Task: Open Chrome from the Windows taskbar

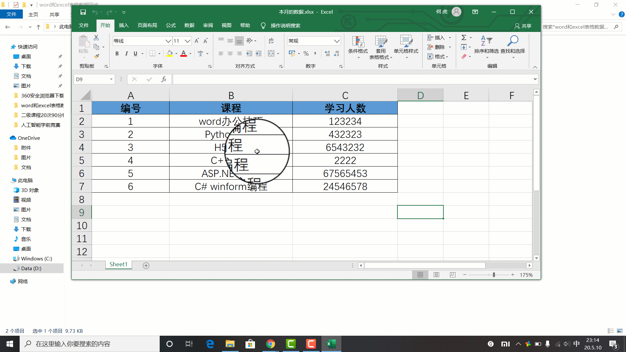Action: 270,344
